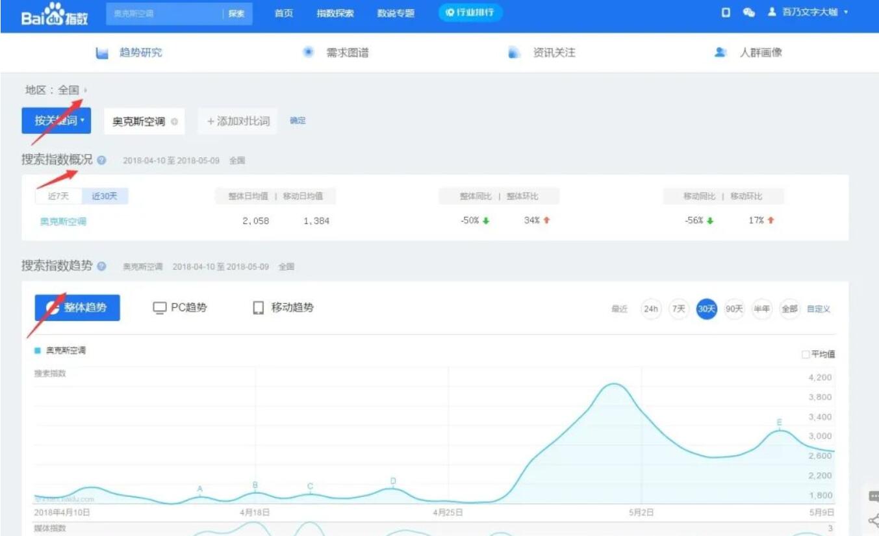Open the feedback chat icon at right edge
The height and width of the screenshot is (536, 879).
point(873,496)
